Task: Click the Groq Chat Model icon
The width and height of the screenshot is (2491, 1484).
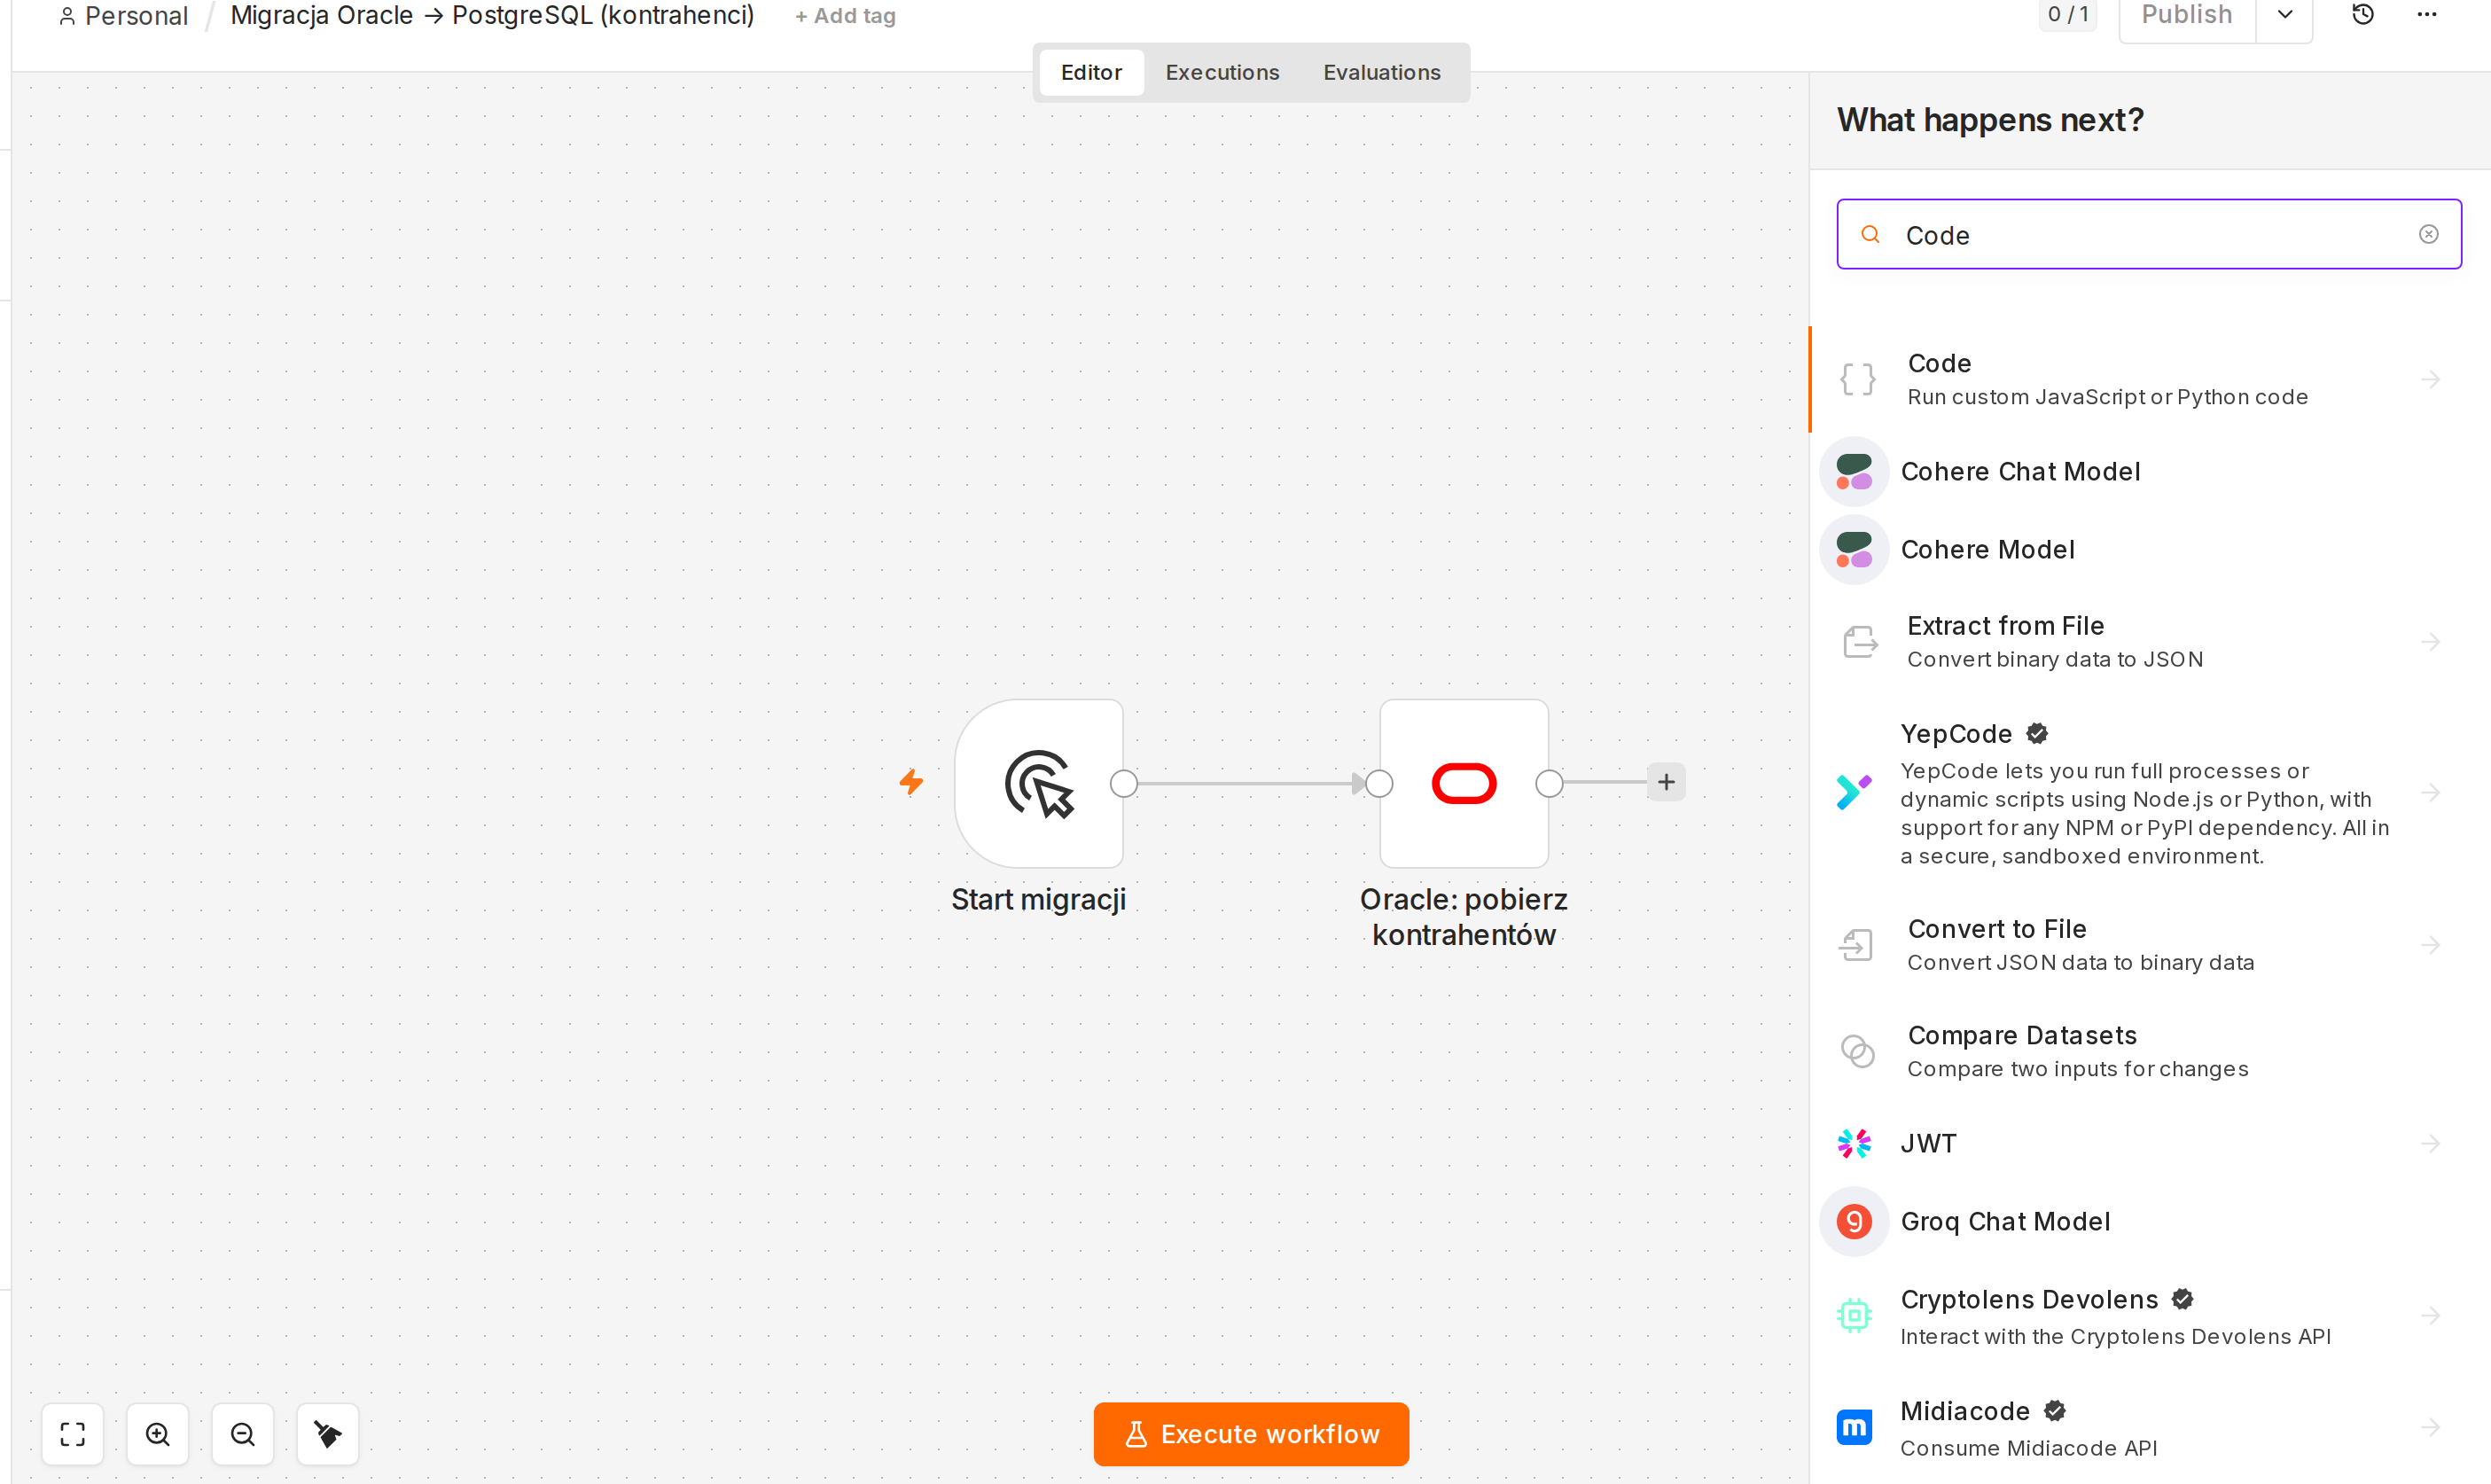Action: 1853,1222
